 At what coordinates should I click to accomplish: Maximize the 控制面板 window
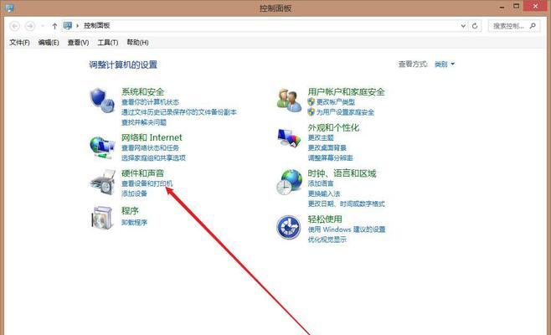coord(516,6)
